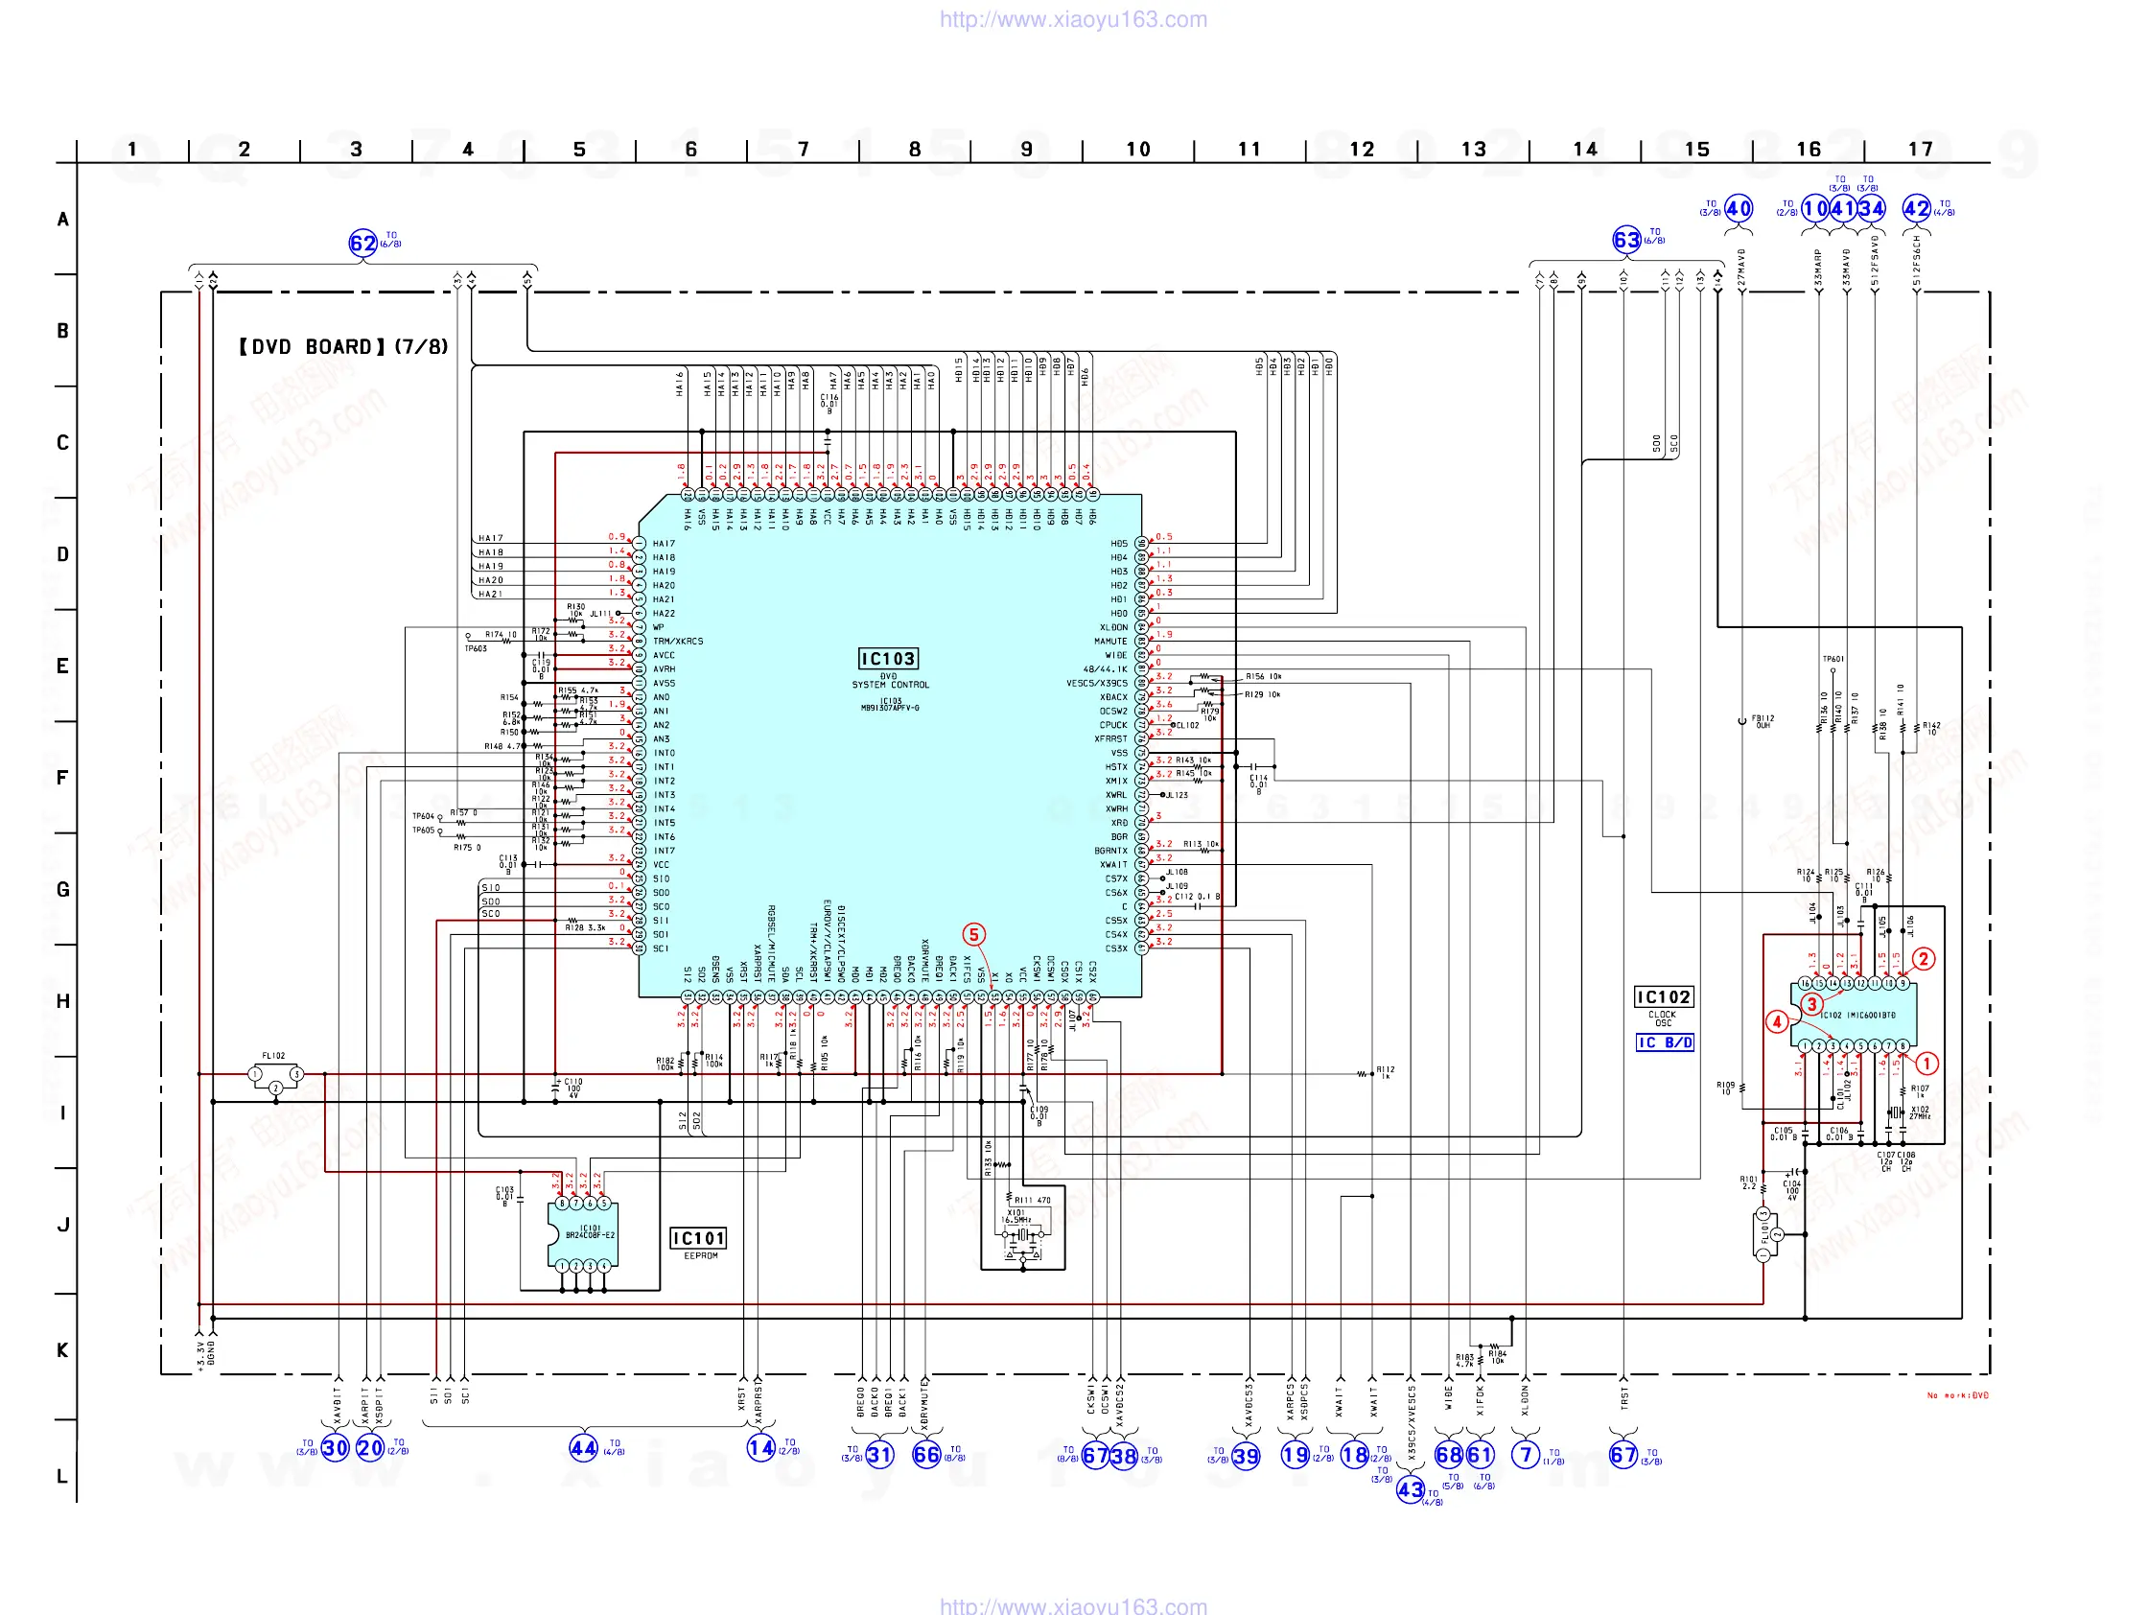This screenshot has height=1615, width=2148.
Task: Click blue connector circle 42
Action: point(1916,209)
